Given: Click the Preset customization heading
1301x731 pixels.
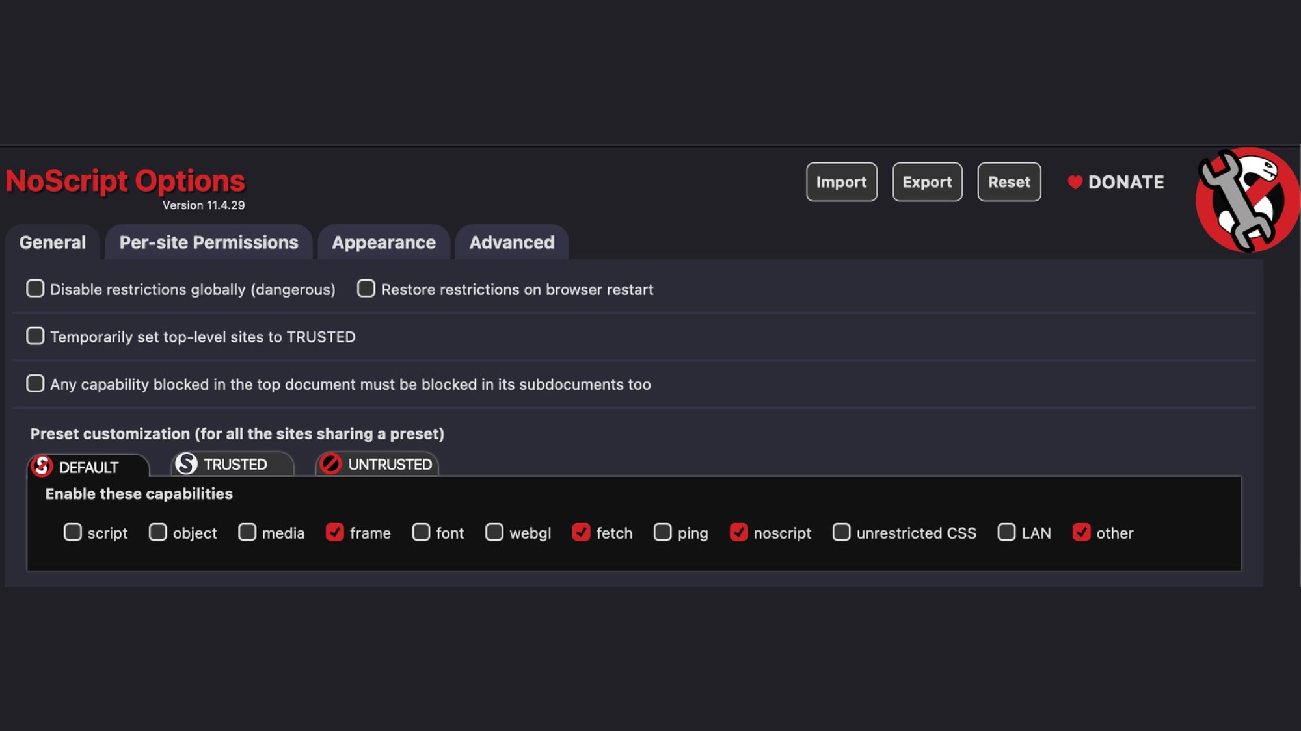Looking at the screenshot, I should 237,434.
